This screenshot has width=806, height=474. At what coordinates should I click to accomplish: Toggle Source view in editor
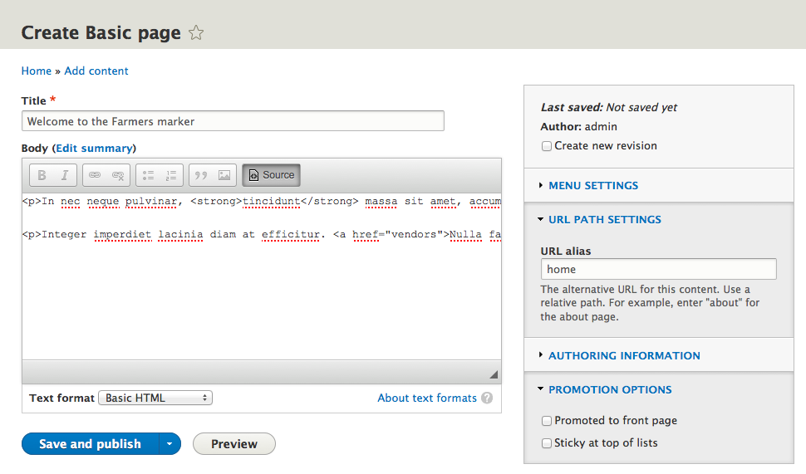point(272,175)
